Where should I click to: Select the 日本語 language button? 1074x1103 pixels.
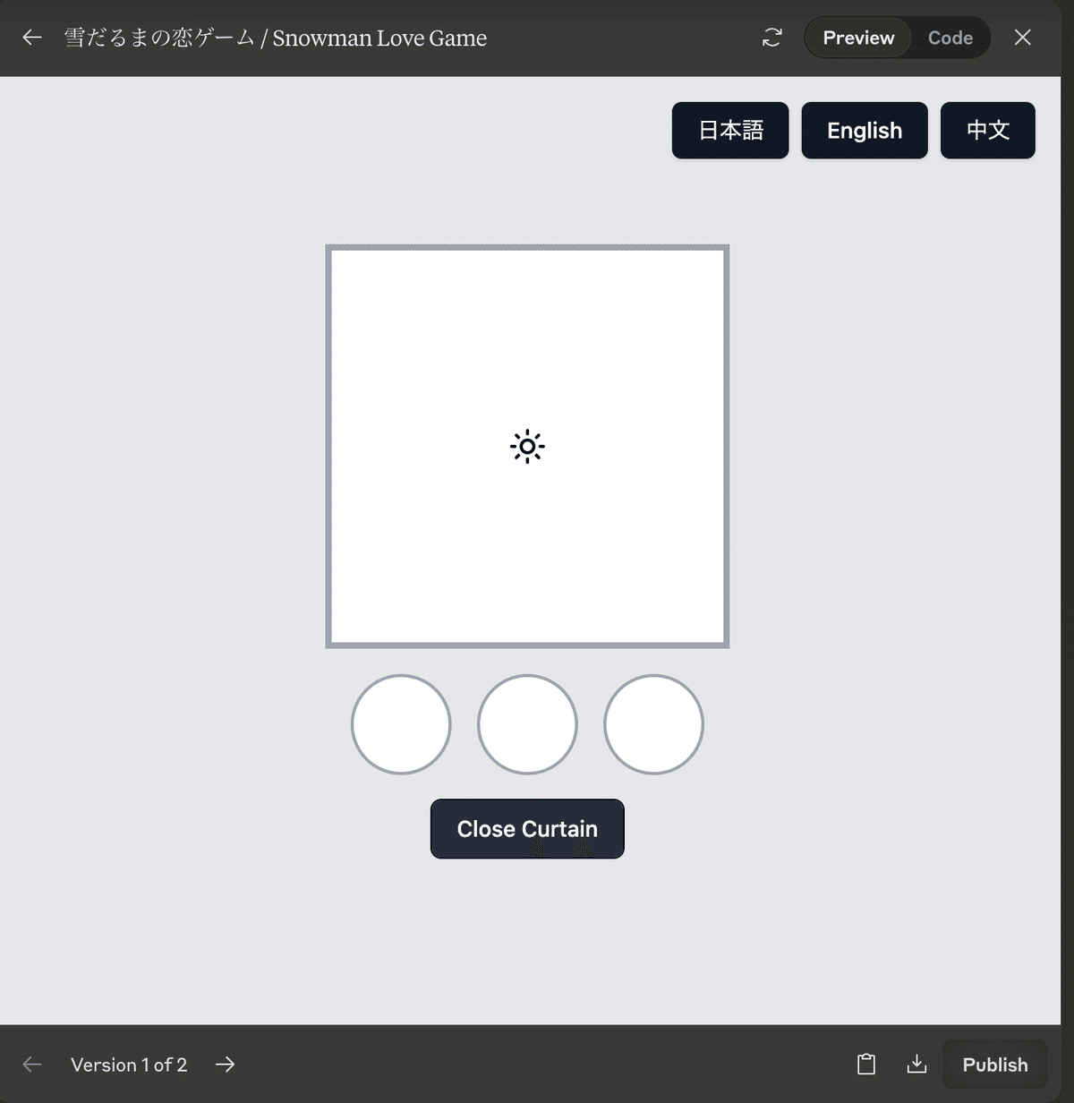click(730, 131)
